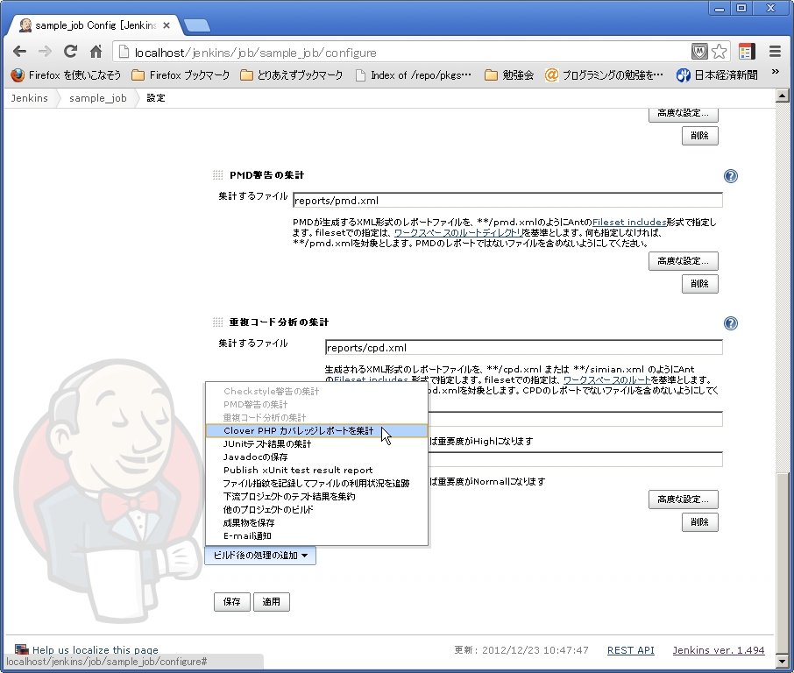Click 高度な設定 in the duplicate code section
794x673 pixels.
(683, 499)
